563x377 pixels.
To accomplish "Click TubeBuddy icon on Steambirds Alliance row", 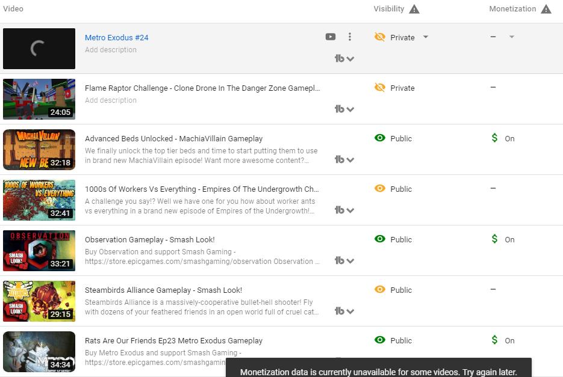I will [x=340, y=311].
